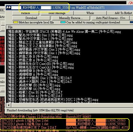This screenshot has height=132, width=133.
Task: Select 慈禧秘密生活 DISC 2 file
Action: click(x=53, y=100)
